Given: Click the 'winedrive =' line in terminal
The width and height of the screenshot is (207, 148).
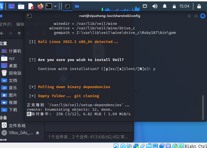Looking at the screenshot, I should click(92, 28).
